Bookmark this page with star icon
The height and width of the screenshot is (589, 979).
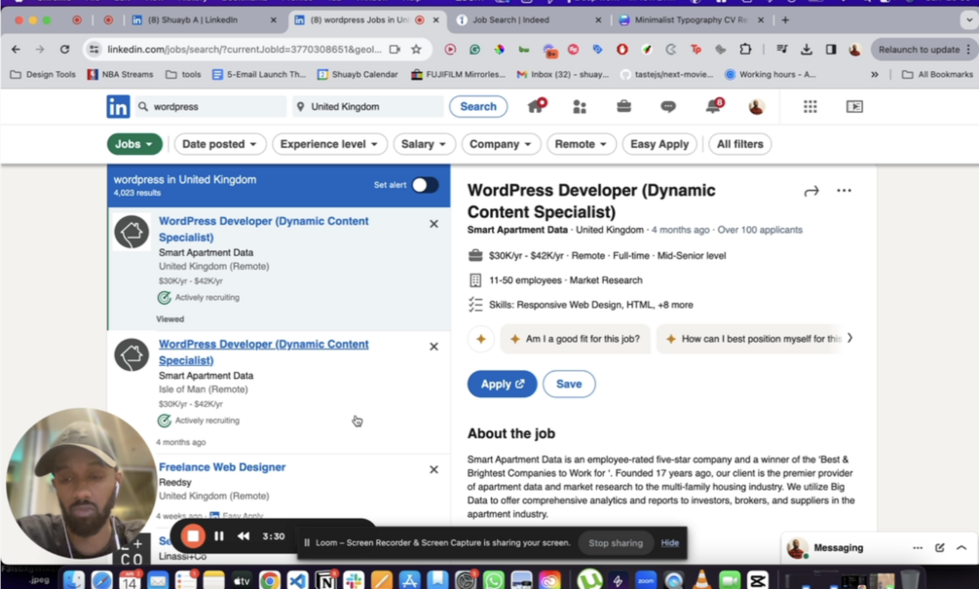click(x=416, y=49)
